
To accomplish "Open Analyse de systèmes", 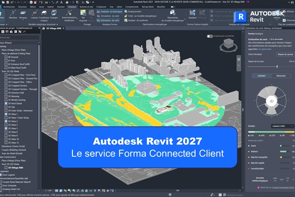I will tap(136, 20).
